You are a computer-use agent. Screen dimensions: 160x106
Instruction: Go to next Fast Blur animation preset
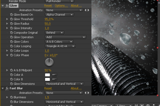coord(88,93)
